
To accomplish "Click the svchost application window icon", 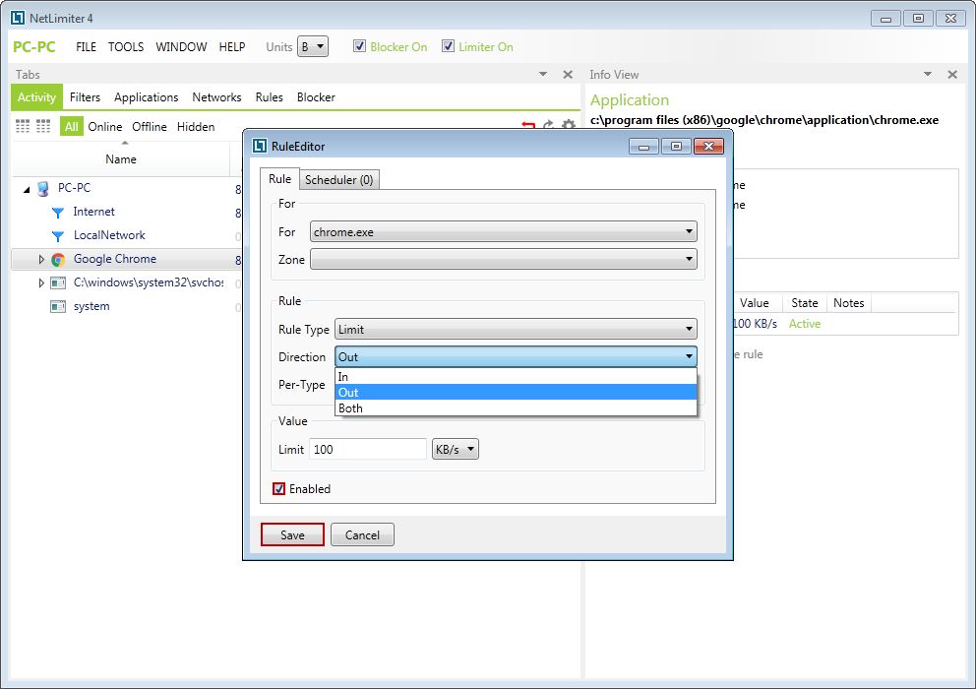I will click(58, 282).
